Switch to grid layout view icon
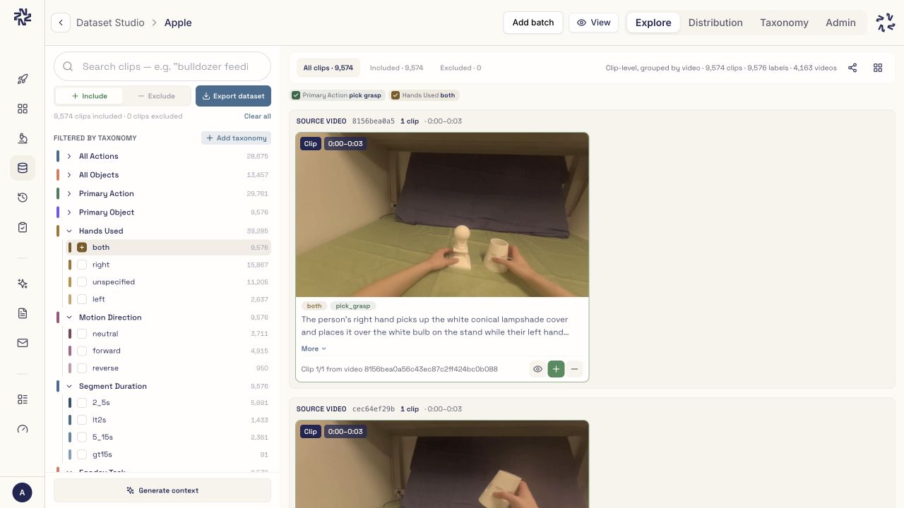This screenshot has height=508, width=904. click(878, 68)
